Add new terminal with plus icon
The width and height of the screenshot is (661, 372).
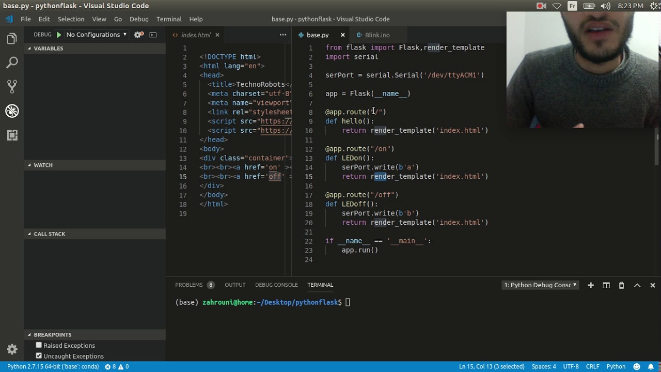pyautogui.click(x=590, y=285)
